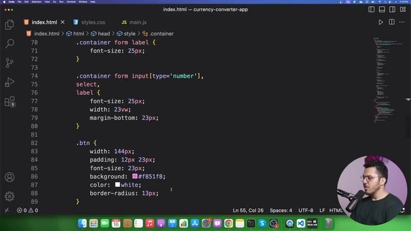Open Google Chrome from the dock

click(x=229, y=223)
